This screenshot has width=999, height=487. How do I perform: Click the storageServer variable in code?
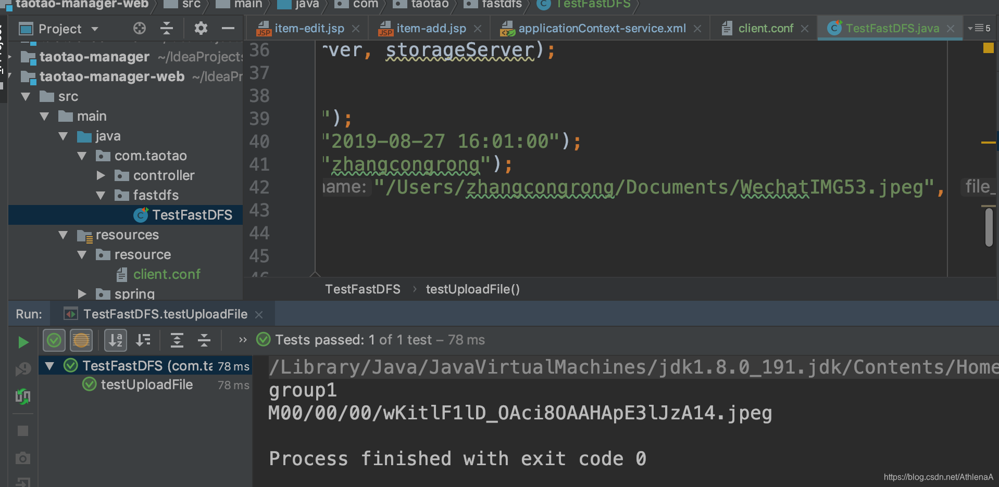coord(460,50)
